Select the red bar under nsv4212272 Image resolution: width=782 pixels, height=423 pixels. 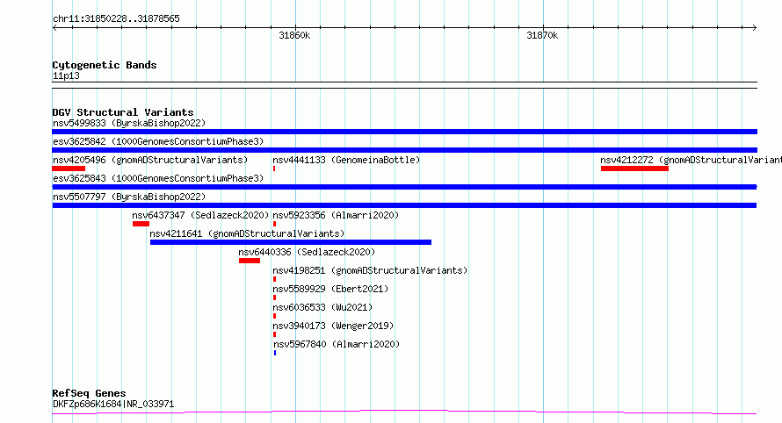click(634, 168)
